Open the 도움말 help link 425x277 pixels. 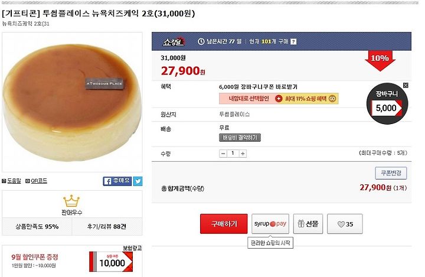[11, 181]
